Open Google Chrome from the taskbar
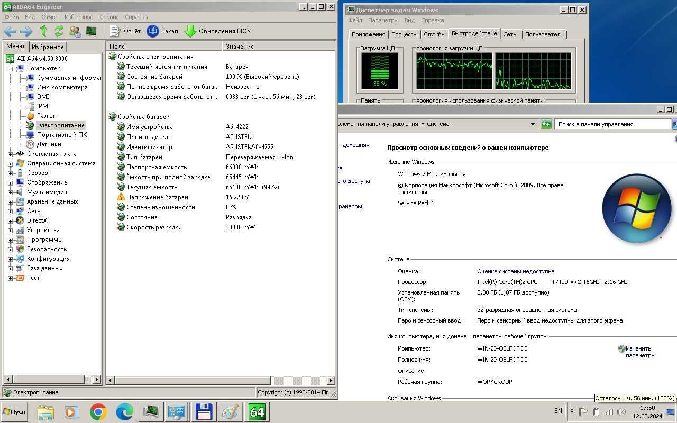The image size is (677, 423). pyautogui.click(x=98, y=412)
